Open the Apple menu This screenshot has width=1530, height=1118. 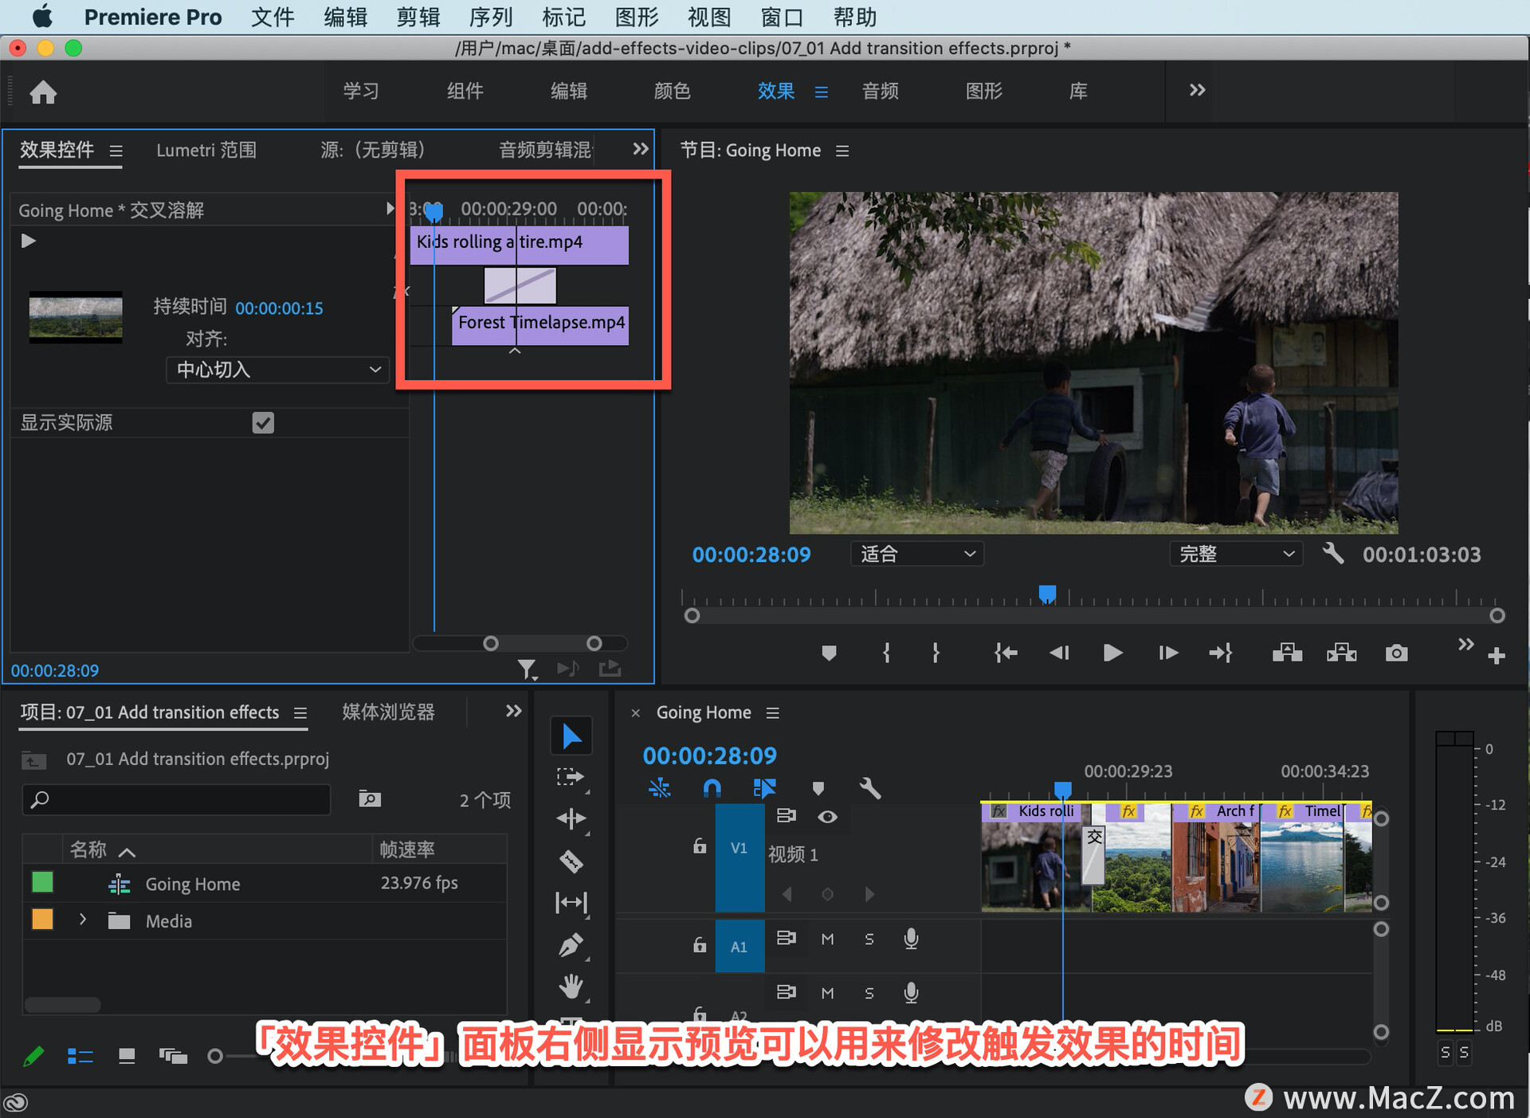[x=41, y=17]
